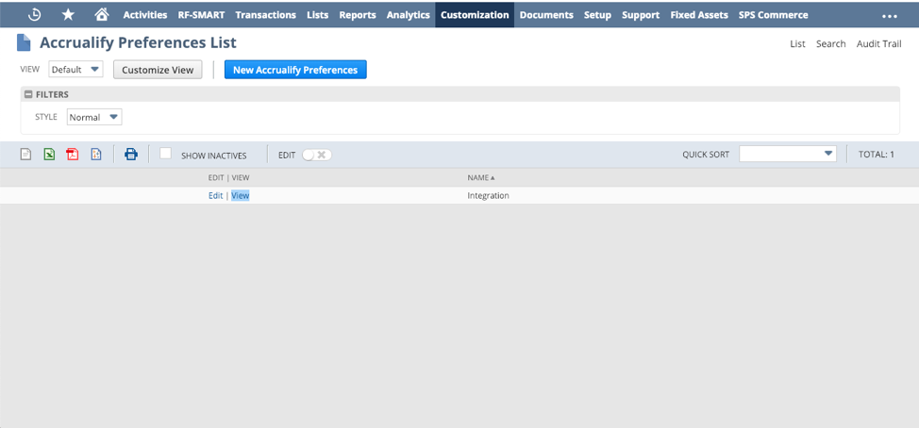The height and width of the screenshot is (428, 919).
Task: Print the list with printer icon
Action: coord(131,154)
